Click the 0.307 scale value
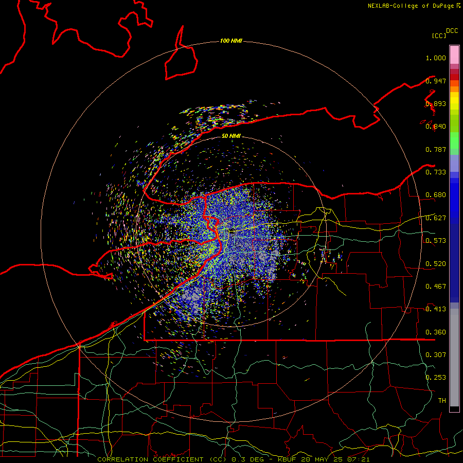 pos(436,355)
